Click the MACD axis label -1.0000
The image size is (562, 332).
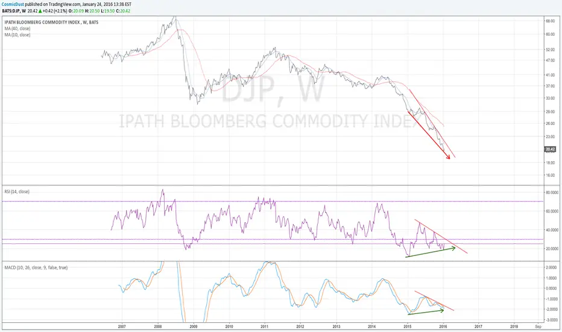(x=551, y=299)
